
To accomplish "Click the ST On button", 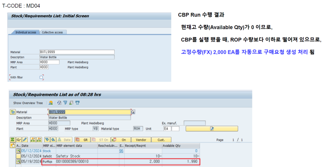I will coord(101,140).
